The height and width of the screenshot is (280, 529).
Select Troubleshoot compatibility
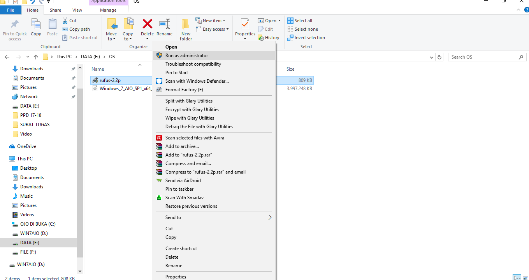coord(213,64)
